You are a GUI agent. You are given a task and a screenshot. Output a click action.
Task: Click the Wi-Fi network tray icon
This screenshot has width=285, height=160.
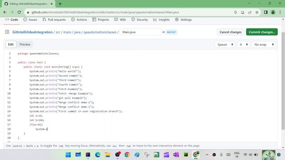(245, 155)
